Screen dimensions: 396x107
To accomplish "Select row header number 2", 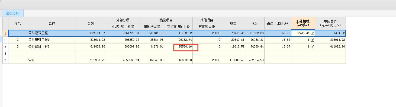I will (x=5, y=40).
